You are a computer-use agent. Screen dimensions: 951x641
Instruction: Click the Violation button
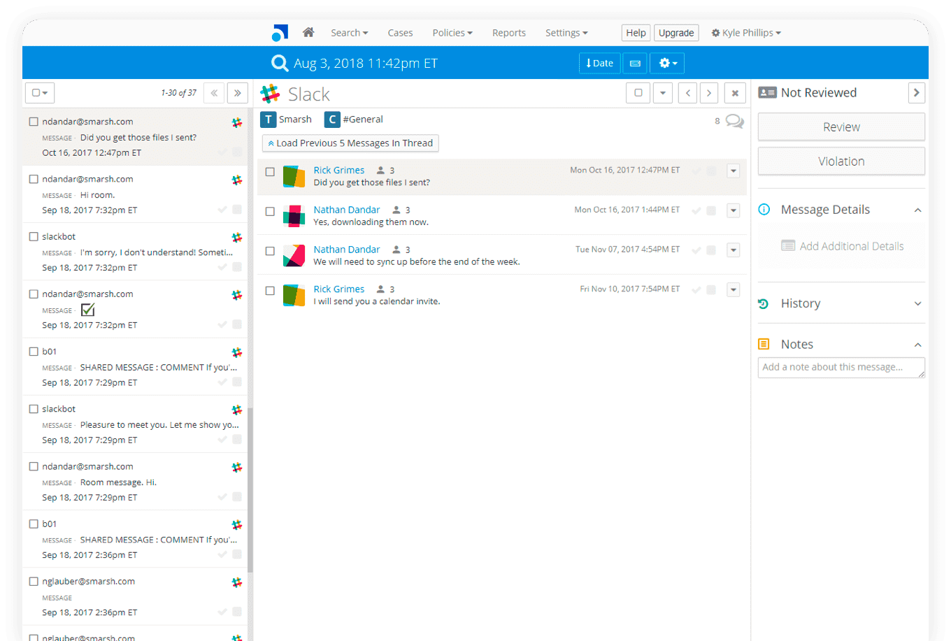tap(841, 161)
